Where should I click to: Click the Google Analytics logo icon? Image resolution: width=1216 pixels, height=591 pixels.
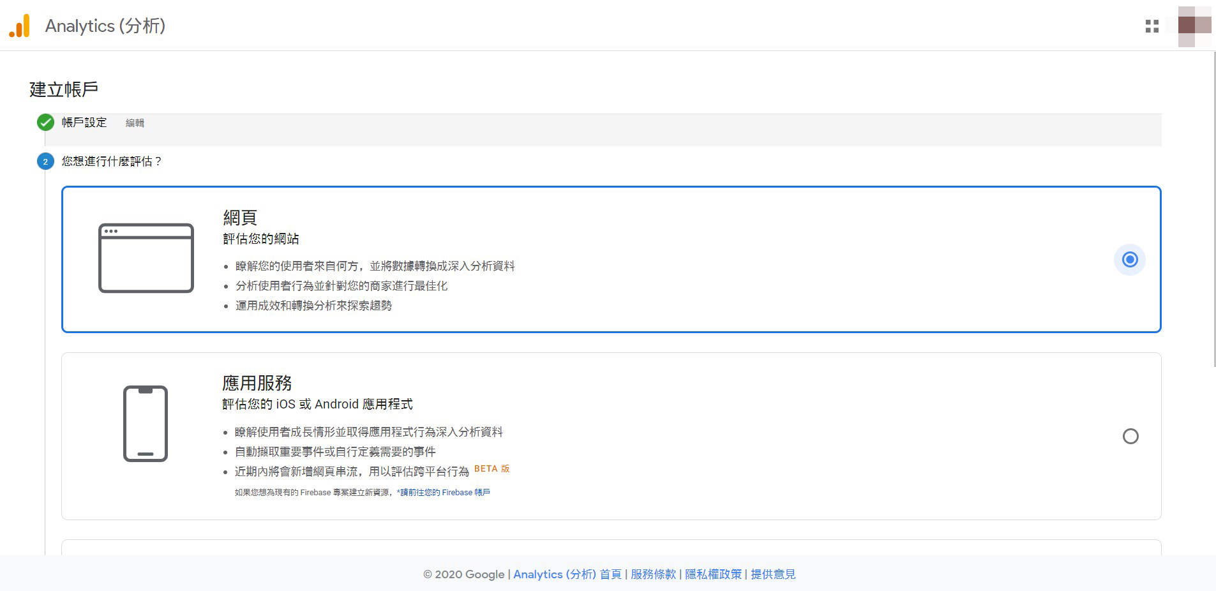[x=19, y=26]
